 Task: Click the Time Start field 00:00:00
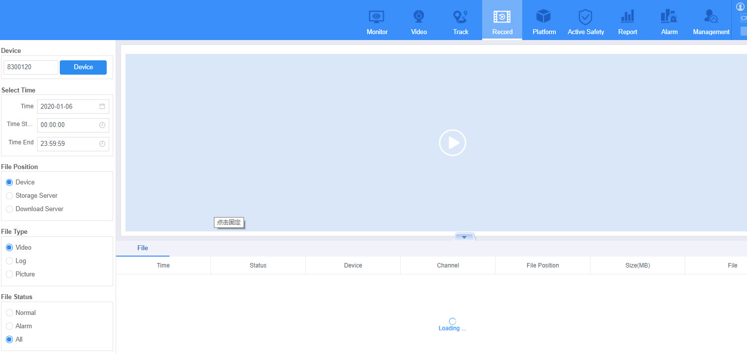[73, 125]
